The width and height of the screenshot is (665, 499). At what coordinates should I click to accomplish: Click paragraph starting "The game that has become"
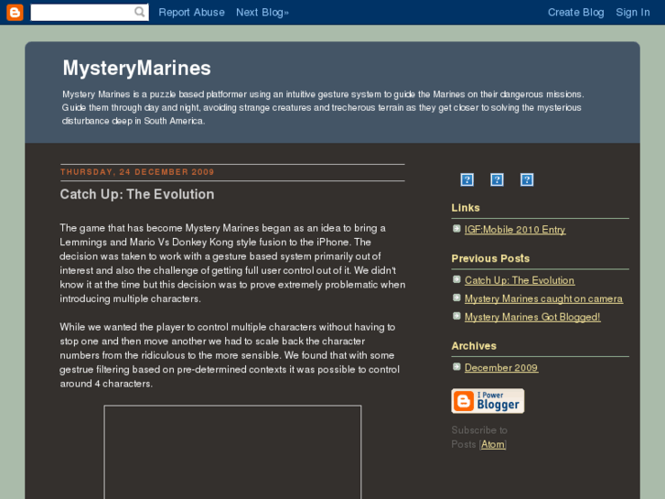[x=232, y=264]
